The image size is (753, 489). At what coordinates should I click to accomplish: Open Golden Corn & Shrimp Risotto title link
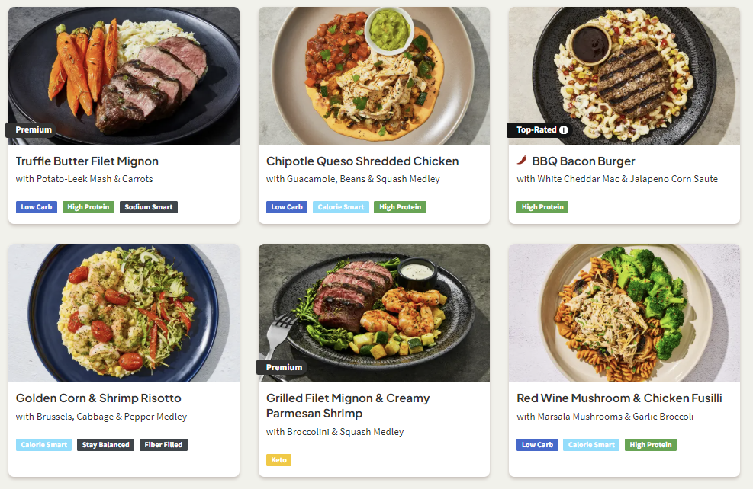pyautogui.click(x=98, y=398)
